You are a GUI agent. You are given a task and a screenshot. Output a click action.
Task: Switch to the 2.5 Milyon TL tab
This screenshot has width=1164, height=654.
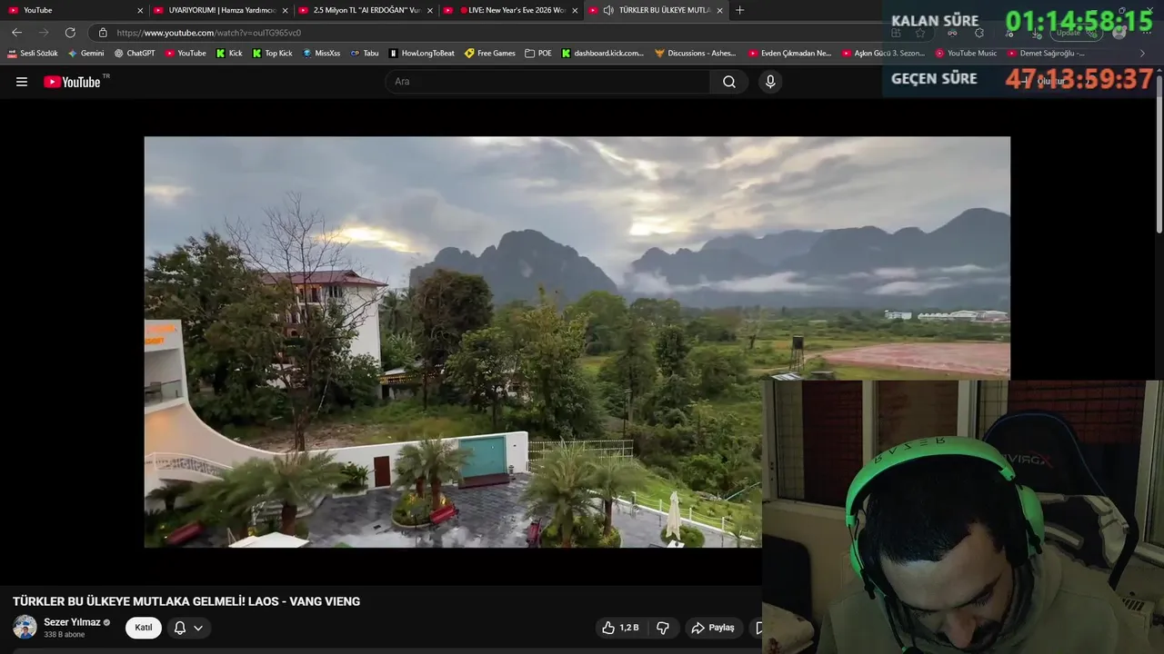(365, 10)
